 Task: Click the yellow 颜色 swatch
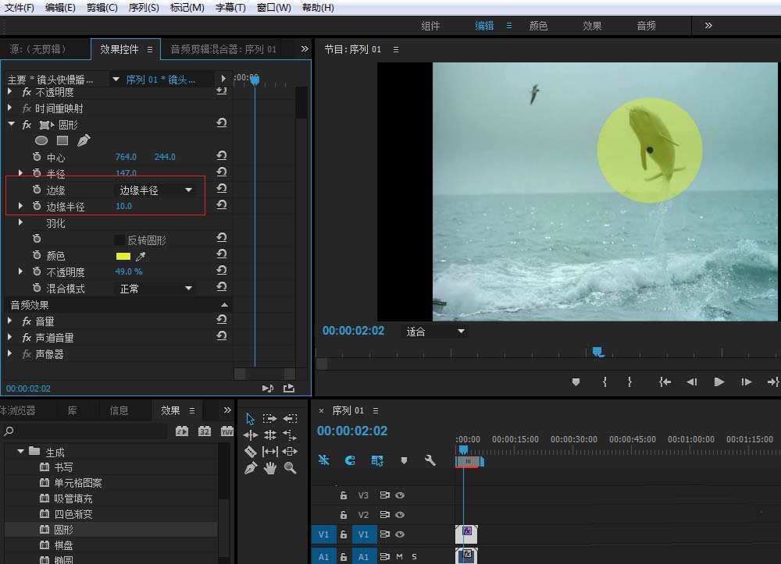[123, 256]
